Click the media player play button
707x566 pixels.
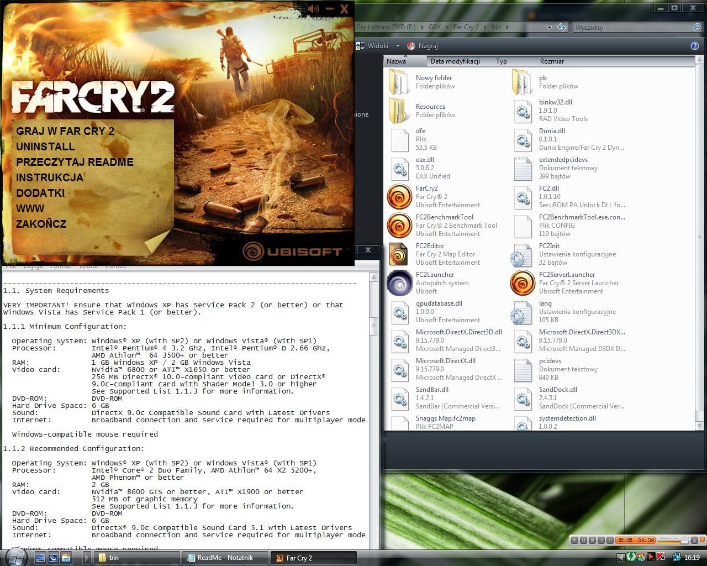tap(575, 540)
